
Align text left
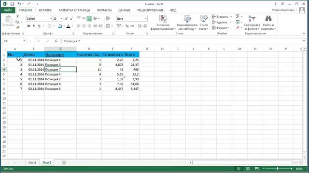[79, 26]
